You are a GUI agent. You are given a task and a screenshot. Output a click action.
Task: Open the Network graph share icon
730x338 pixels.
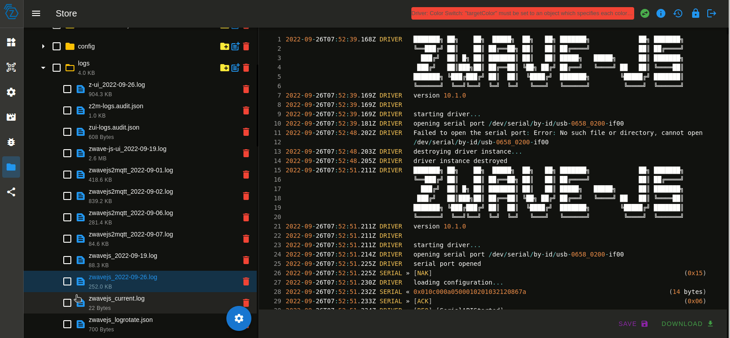[11, 192]
